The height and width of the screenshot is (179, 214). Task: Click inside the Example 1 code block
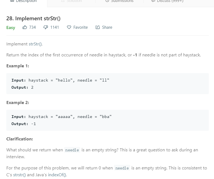(x=107, y=84)
